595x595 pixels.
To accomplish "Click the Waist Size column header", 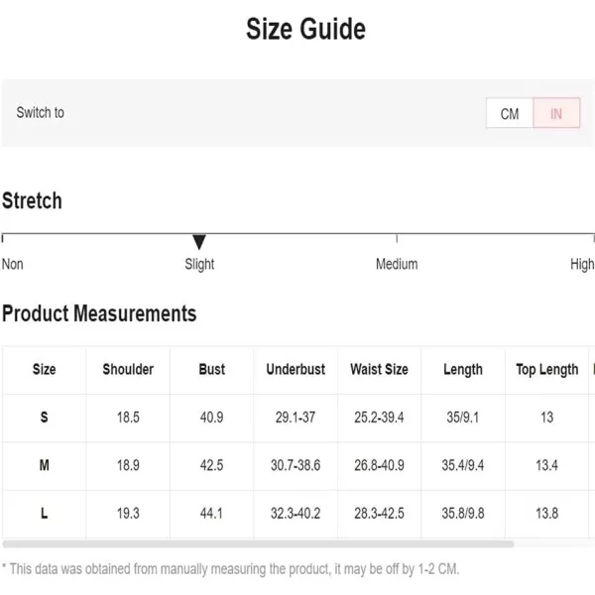I will [379, 369].
